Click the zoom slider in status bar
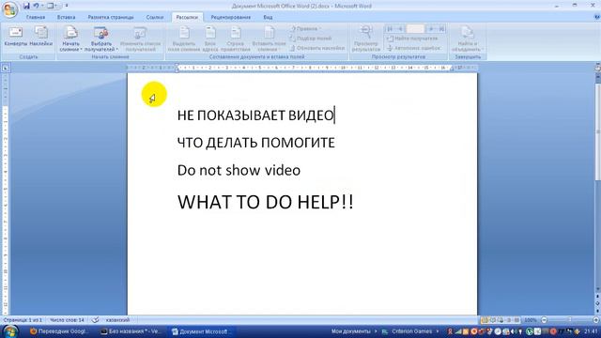 (x=570, y=320)
